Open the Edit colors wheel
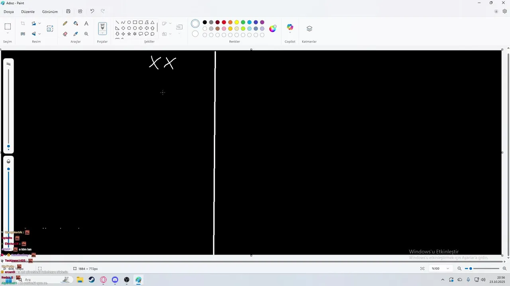Screen dimensions: 510x286 click(273, 29)
